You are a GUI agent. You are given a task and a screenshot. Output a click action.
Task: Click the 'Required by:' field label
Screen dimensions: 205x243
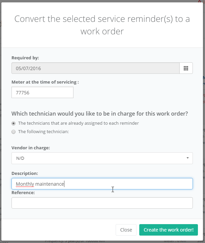(x=25, y=58)
